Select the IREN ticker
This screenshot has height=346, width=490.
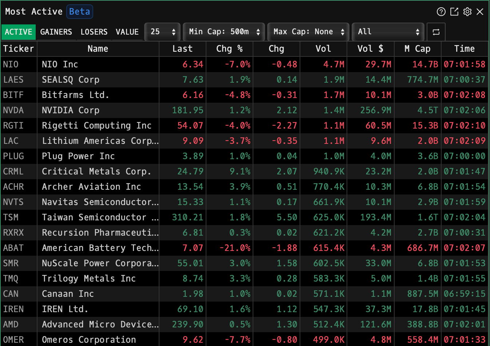coord(13,309)
